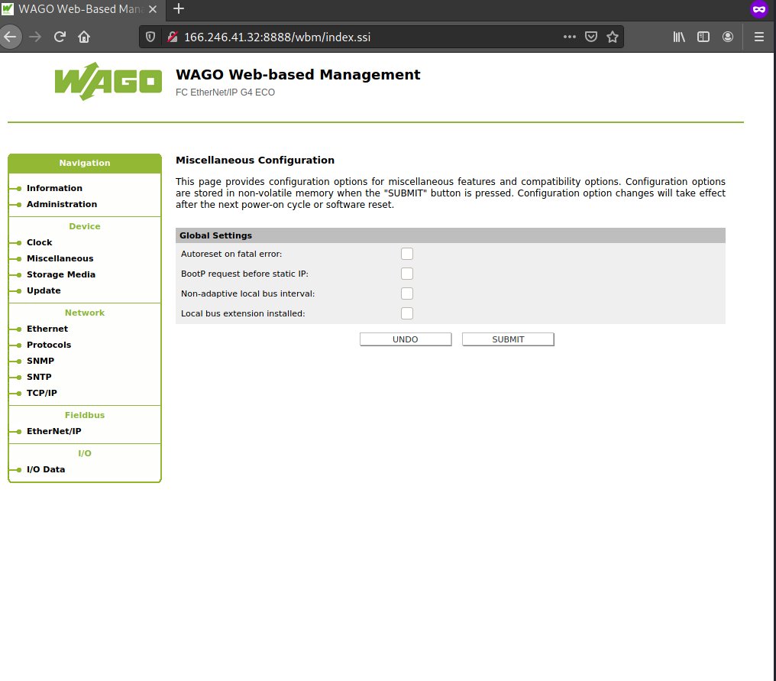Viewport: 776px width, 681px height.
Task: Navigate to Ethernet settings
Action: [x=47, y=329]
